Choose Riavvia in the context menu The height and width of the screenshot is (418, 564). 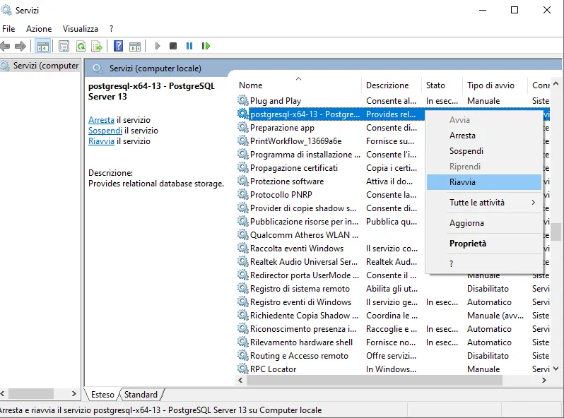[484, 182]
